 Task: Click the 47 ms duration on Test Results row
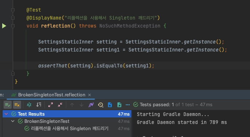[x=124, y=114]
